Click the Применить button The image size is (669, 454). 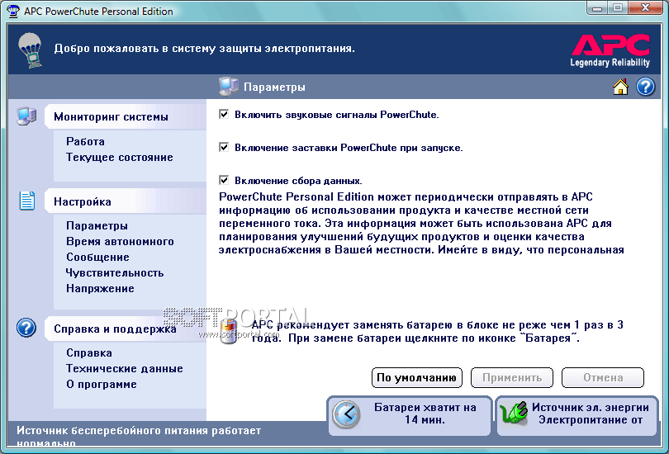512,378
